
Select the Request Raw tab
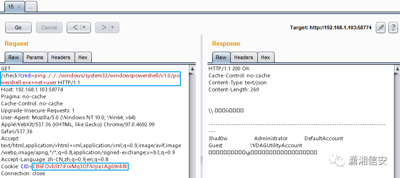point(14,57)
